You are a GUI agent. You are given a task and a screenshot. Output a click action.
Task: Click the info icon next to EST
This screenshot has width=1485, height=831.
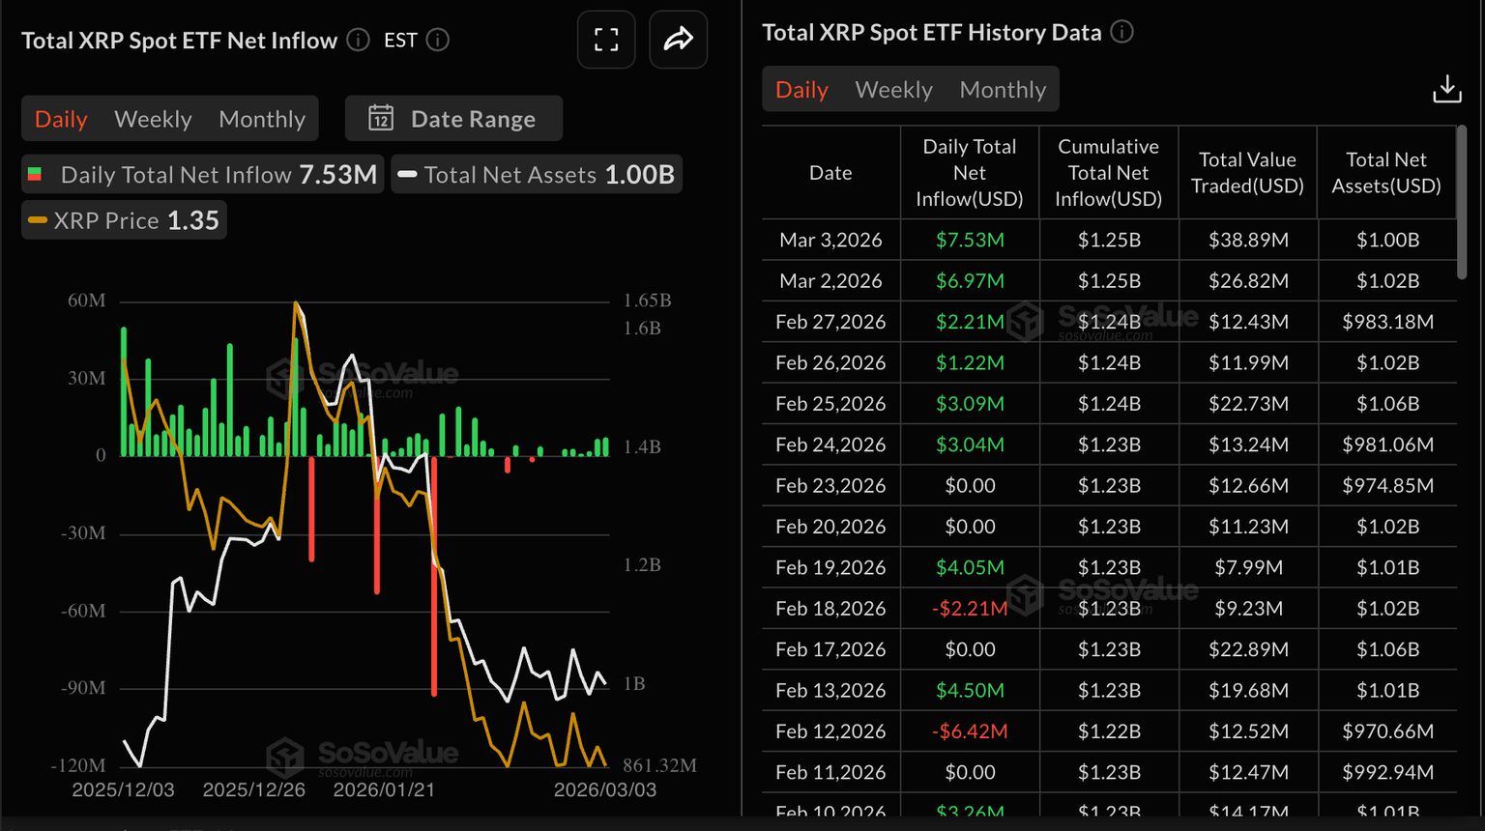437,41
